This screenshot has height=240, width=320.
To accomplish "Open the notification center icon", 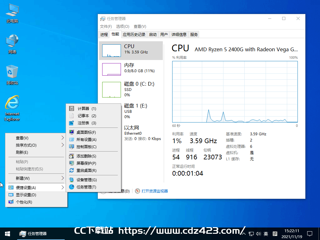I will pyautogui.click(x=310, y=234).
